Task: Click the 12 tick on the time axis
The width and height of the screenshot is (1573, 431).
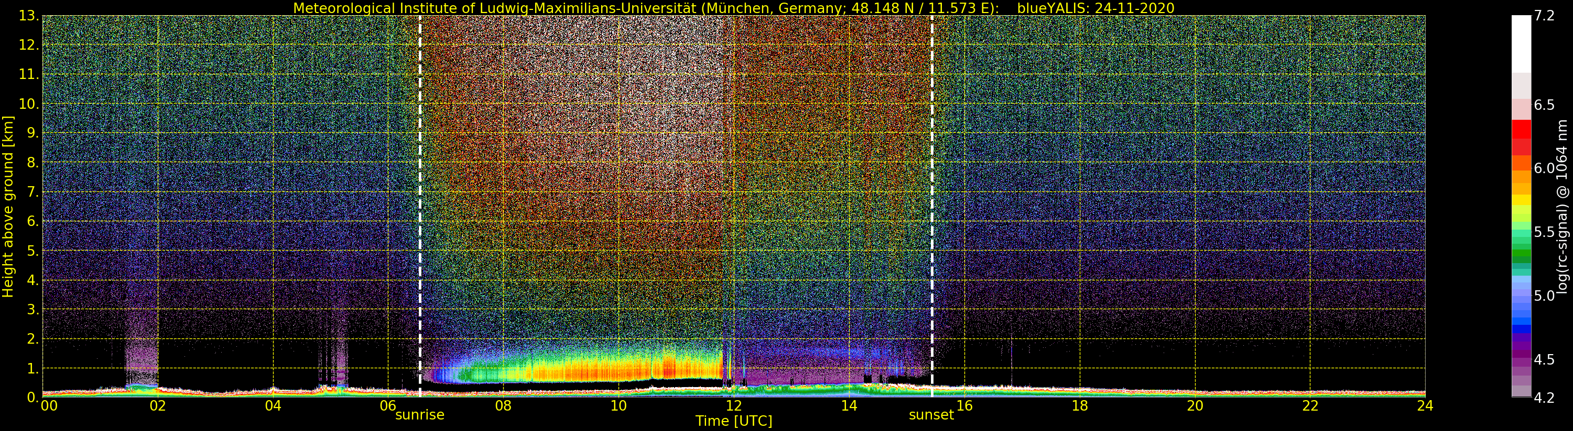Action: (734, 405)
